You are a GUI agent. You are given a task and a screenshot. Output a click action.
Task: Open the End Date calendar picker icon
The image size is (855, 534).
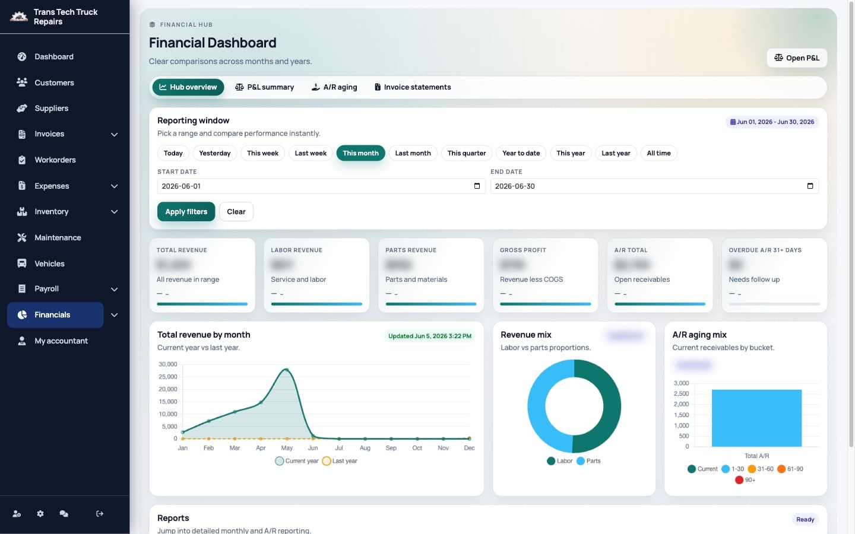810,186
